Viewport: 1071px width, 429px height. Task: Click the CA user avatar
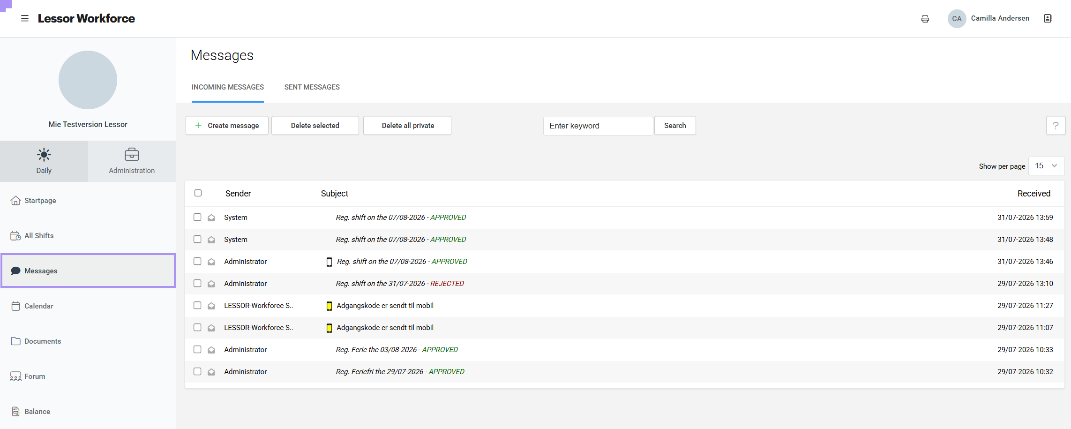click(x=957, y=19)
